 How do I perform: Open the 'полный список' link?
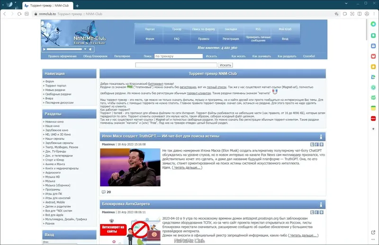coord(217,87)
